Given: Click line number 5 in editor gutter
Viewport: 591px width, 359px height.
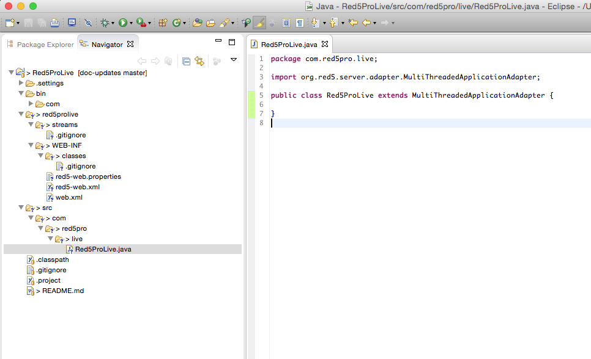Looking at the screenshot, I should tap(261, 95).
